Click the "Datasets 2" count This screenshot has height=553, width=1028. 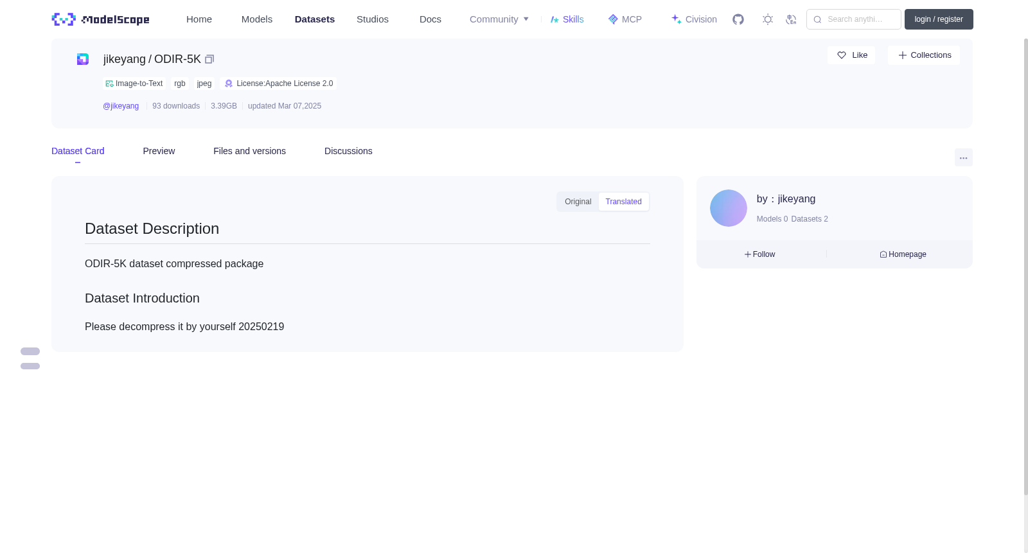(810, 219)
